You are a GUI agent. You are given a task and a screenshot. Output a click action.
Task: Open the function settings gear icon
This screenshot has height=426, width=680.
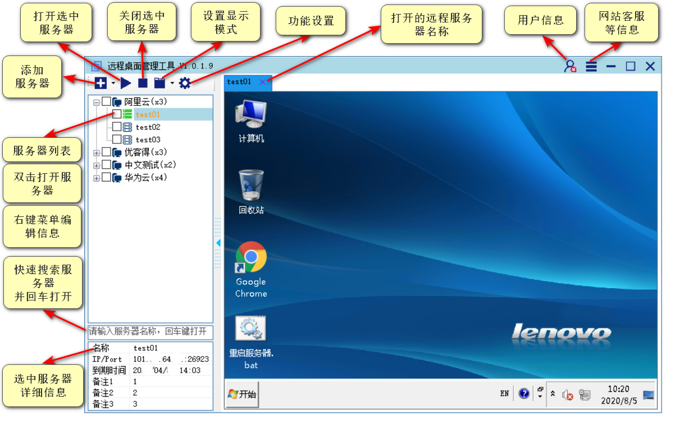(x=185, y=84)
